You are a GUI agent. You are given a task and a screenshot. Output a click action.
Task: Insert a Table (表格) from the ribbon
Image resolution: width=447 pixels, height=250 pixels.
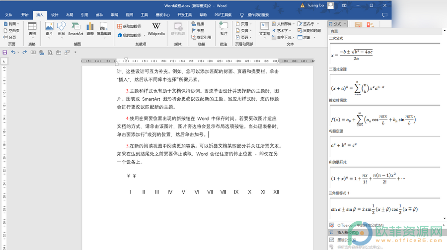coord(32,30)
